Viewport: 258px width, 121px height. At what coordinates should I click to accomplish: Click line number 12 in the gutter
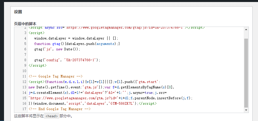(x=25, y=82)
